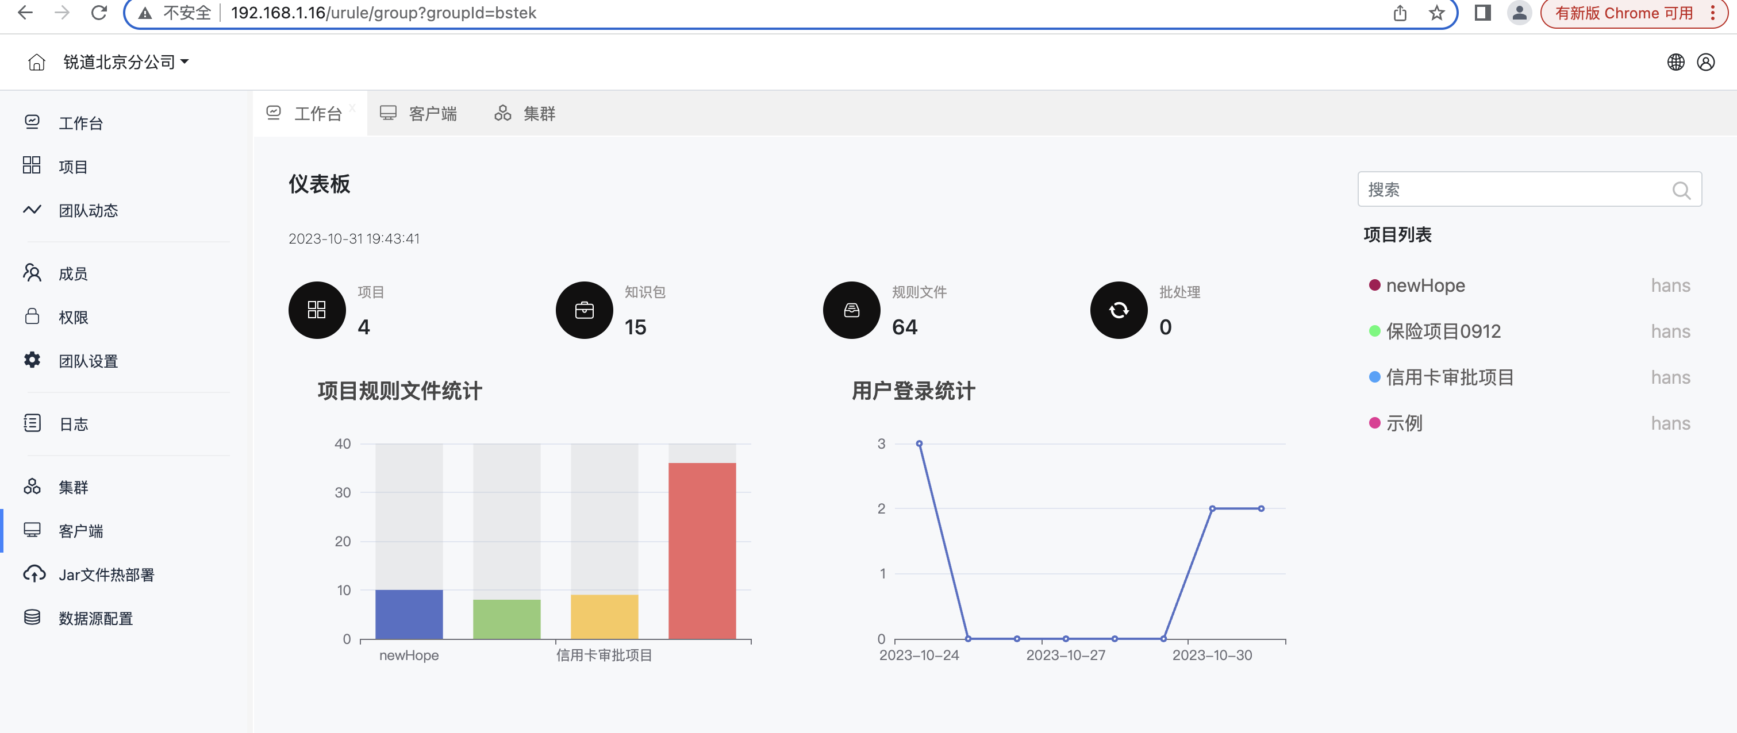Click the red bar in chart
This screenshot has height=733, width=1737.
(701, 550)
